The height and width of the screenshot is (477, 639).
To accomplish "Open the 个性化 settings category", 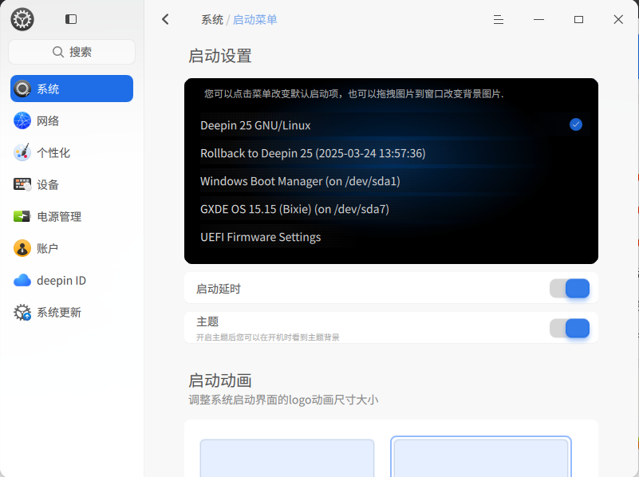I will (72, 152).
